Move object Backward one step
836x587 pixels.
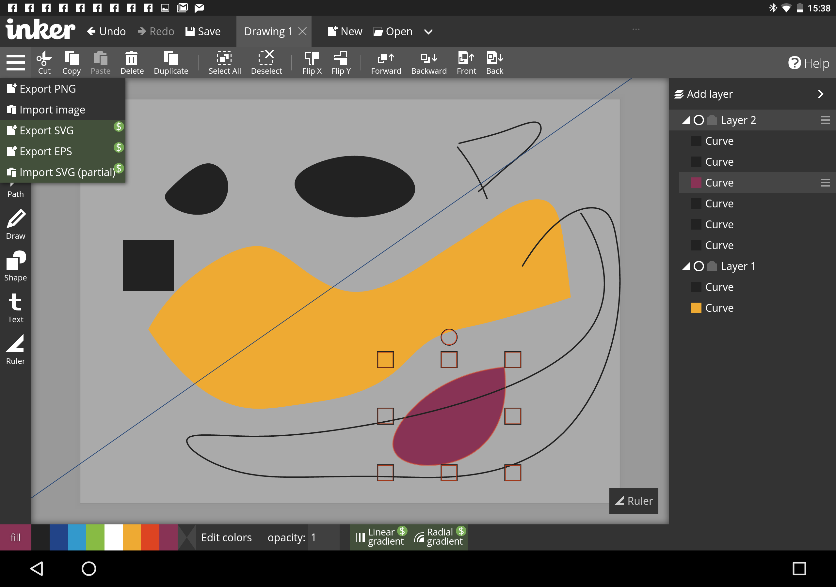(x=429, y=63)
